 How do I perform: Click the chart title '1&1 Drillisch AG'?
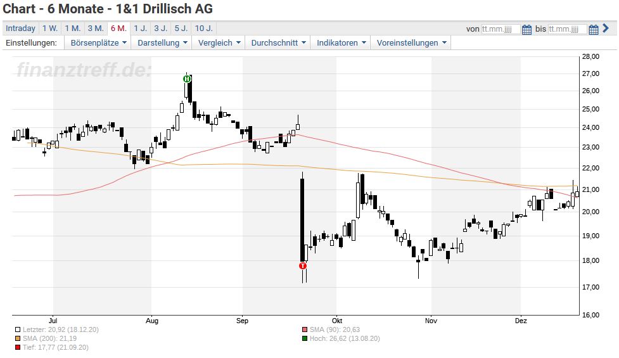click(164, 9)
